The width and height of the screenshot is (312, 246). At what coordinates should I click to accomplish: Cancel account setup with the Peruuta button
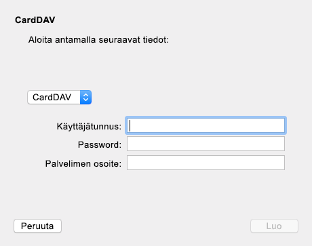coord(37,226)
